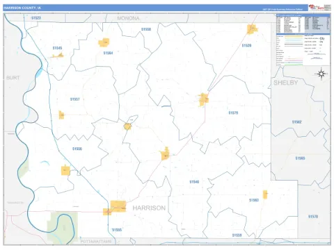This screenshot has width=334, height=250.
Task: Click ZIP code label 51562
Action: tap(297, 122)
